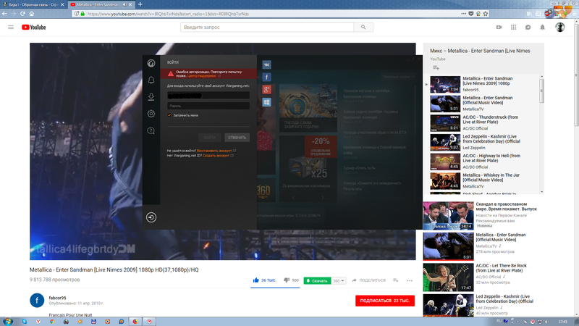Go to next launcher promo slide

tap(322, 198)
